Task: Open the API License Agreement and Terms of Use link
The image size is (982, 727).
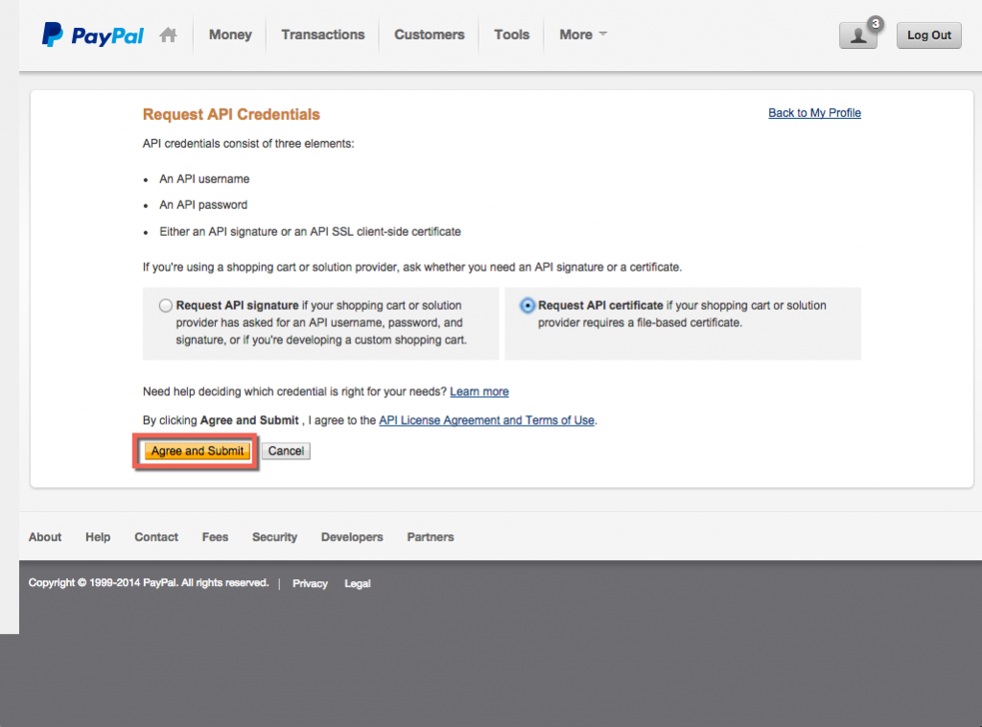Action: point(485,420)
